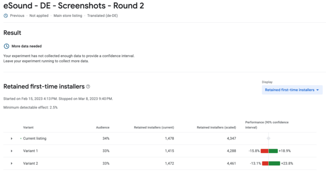Click Retained installers (scaled) column header
326x178 pixels.
coord(216,127)
